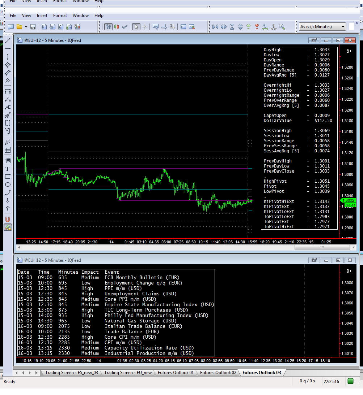Open the Help menu
Image resolution: width=363 pixels, height=395 pixels.
click(x=99, y=16)
